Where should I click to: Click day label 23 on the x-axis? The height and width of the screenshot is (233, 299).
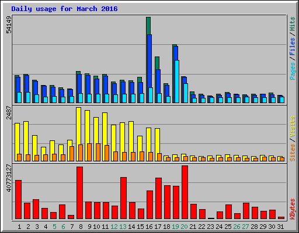pyautogui.click(x=210, y=227)
